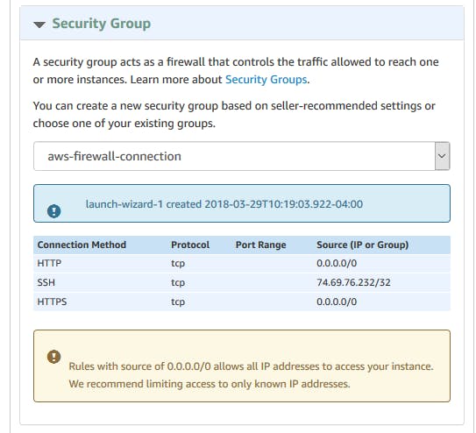Click the 0.0.0.0/0 warning message text
Screen dimensions: 476x433
[251, 375]
